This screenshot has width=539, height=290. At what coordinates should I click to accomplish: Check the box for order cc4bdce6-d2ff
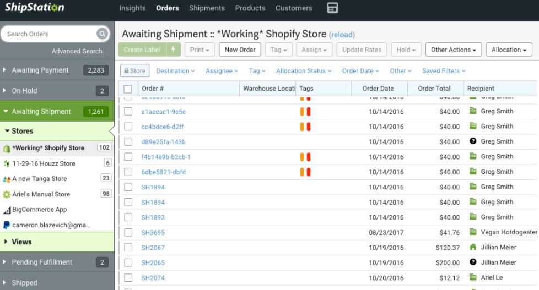[x=128, y=127]
